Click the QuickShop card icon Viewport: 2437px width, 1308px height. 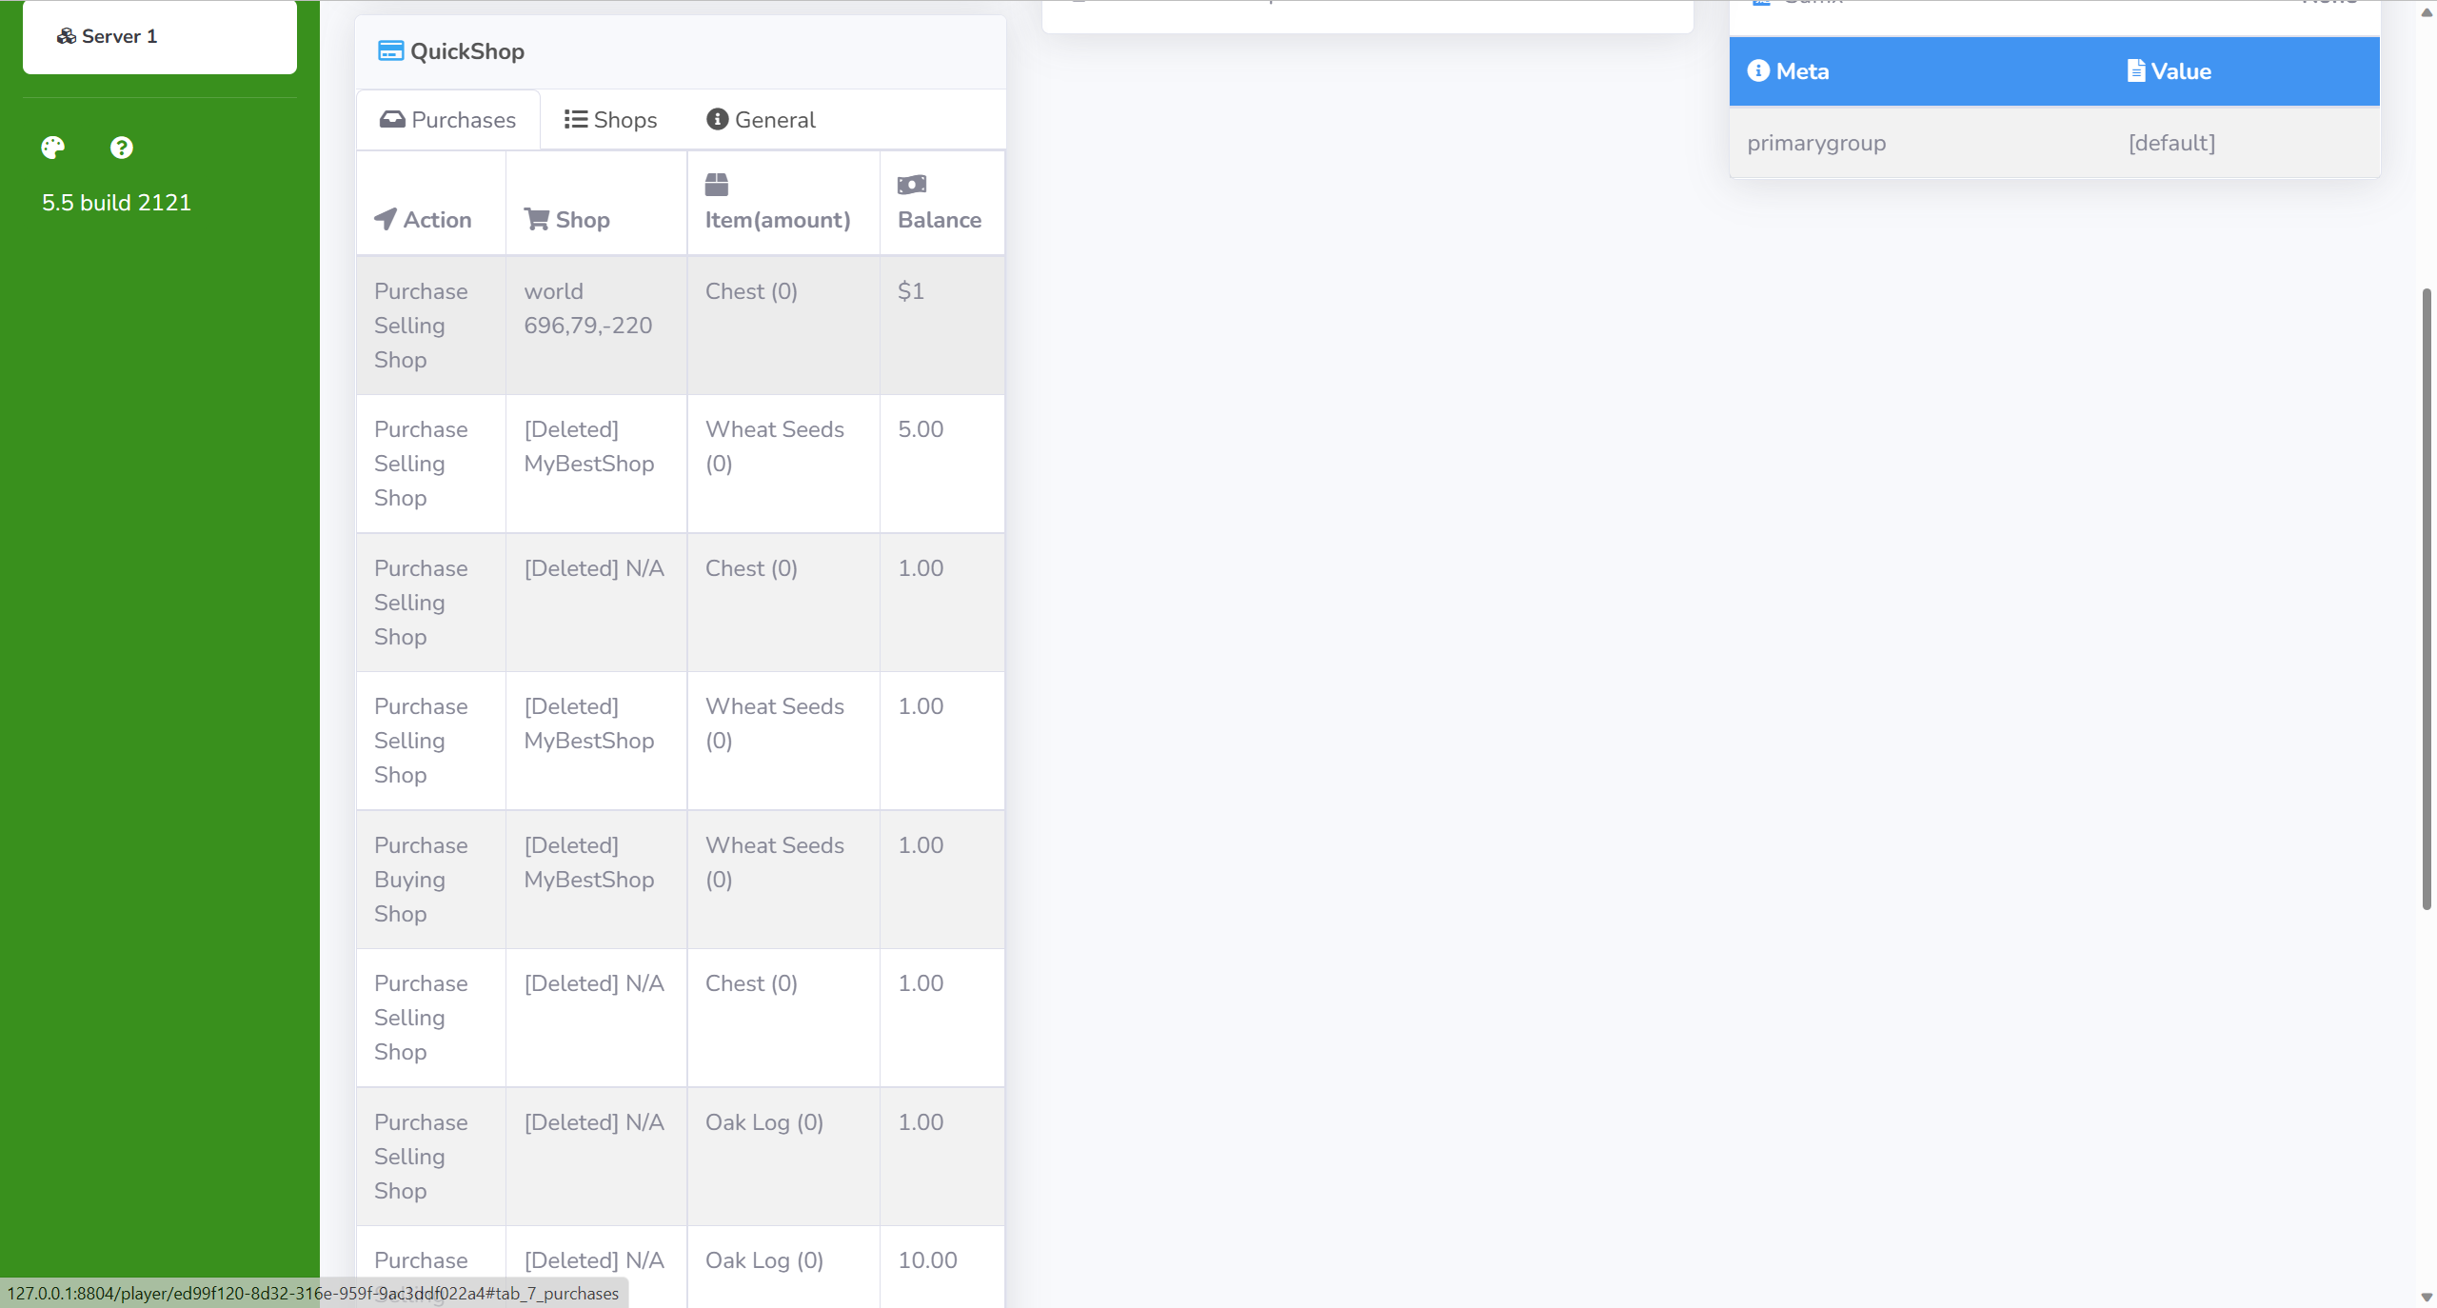(390, 51)
